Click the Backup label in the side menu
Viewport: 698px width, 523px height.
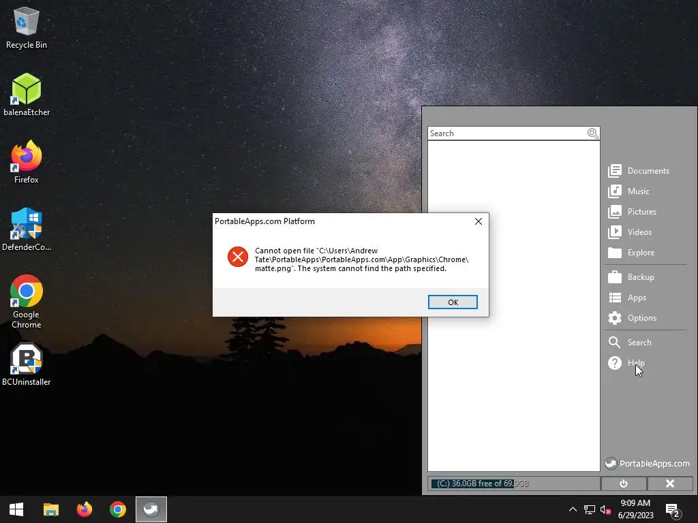tap(641, 277)
